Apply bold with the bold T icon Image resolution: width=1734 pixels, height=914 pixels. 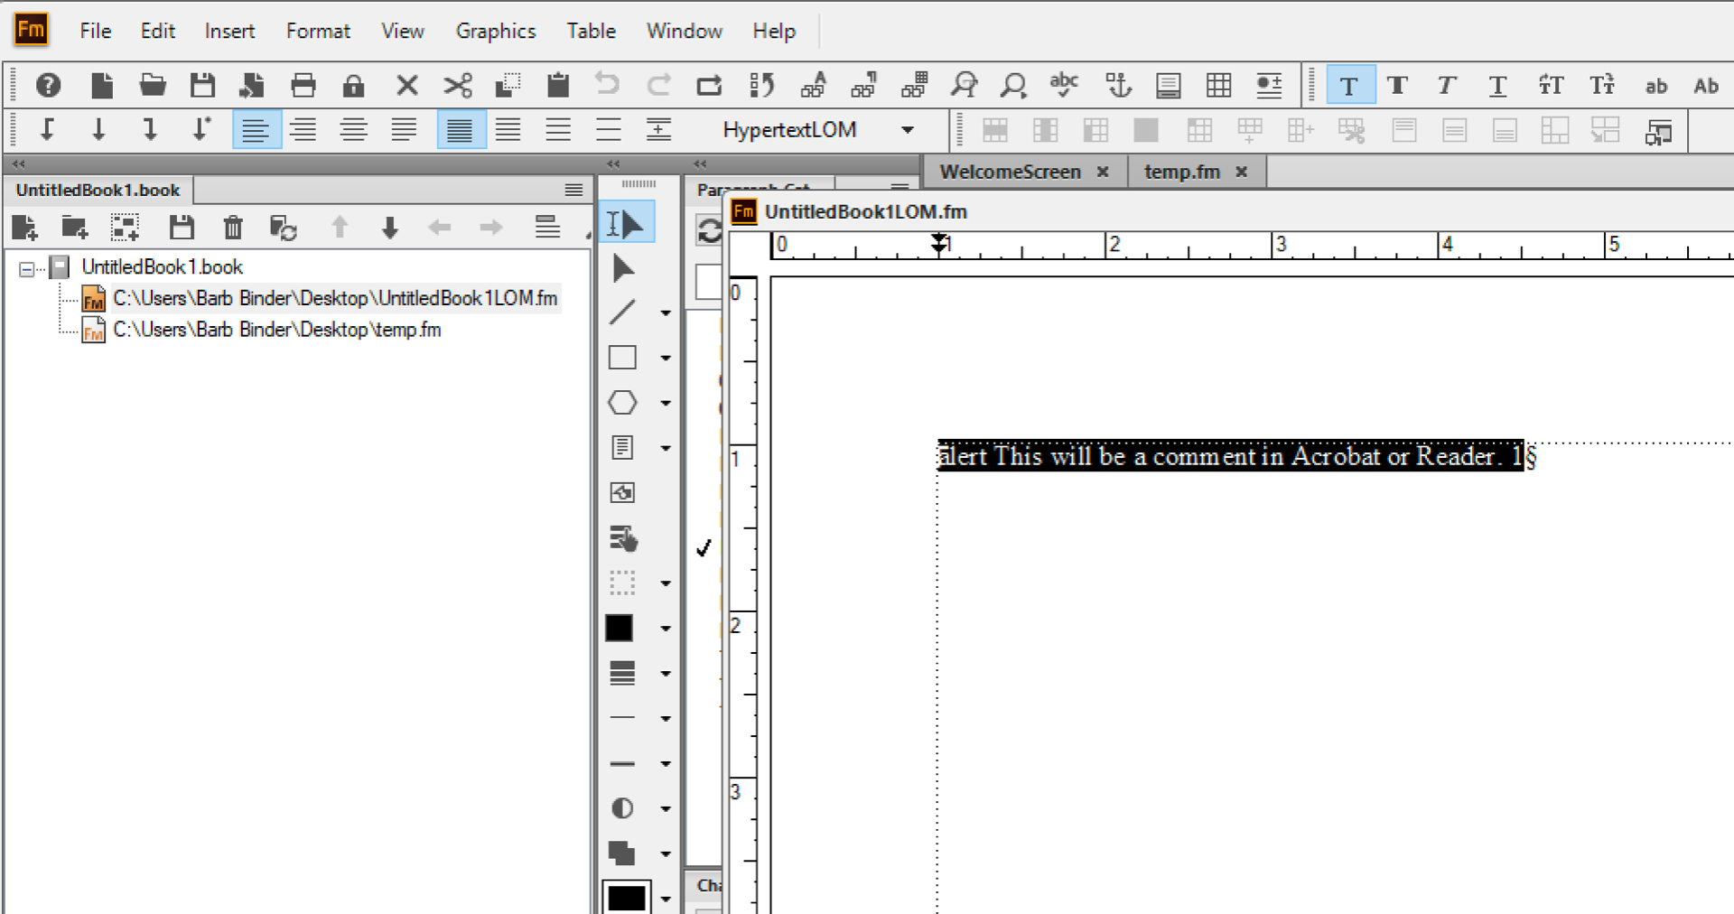click(x=1397, y=86)
